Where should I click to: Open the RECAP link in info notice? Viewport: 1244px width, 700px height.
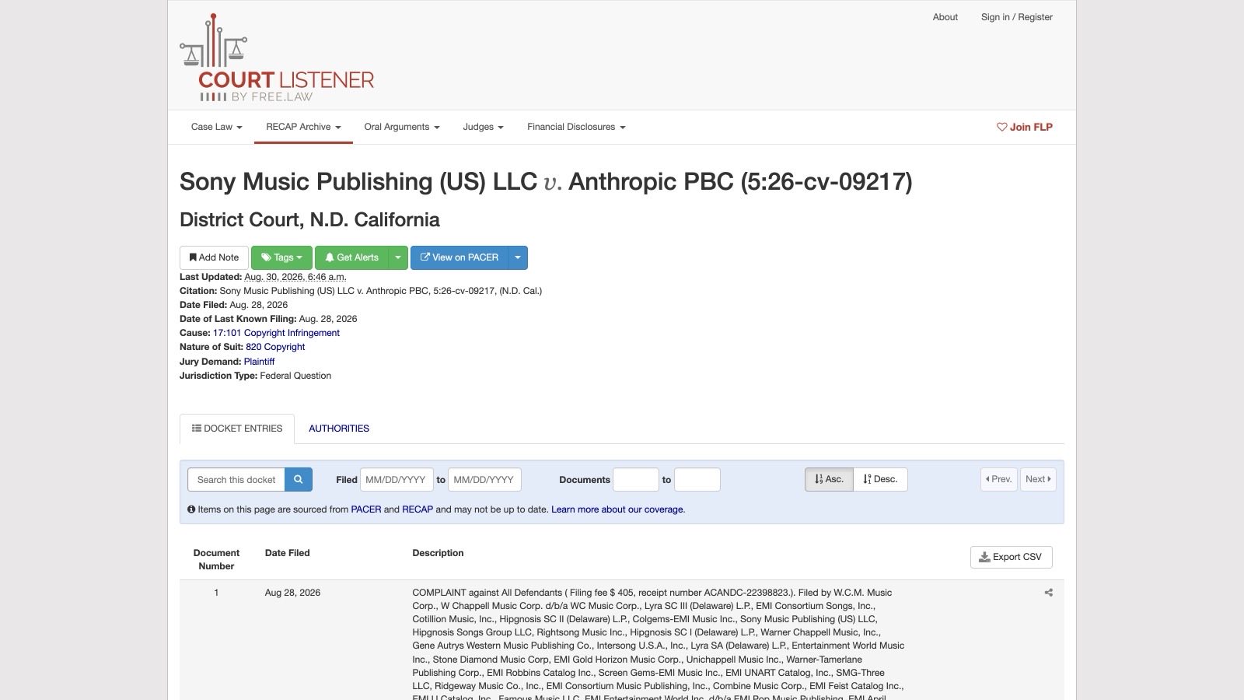click(x=418, y=509)
